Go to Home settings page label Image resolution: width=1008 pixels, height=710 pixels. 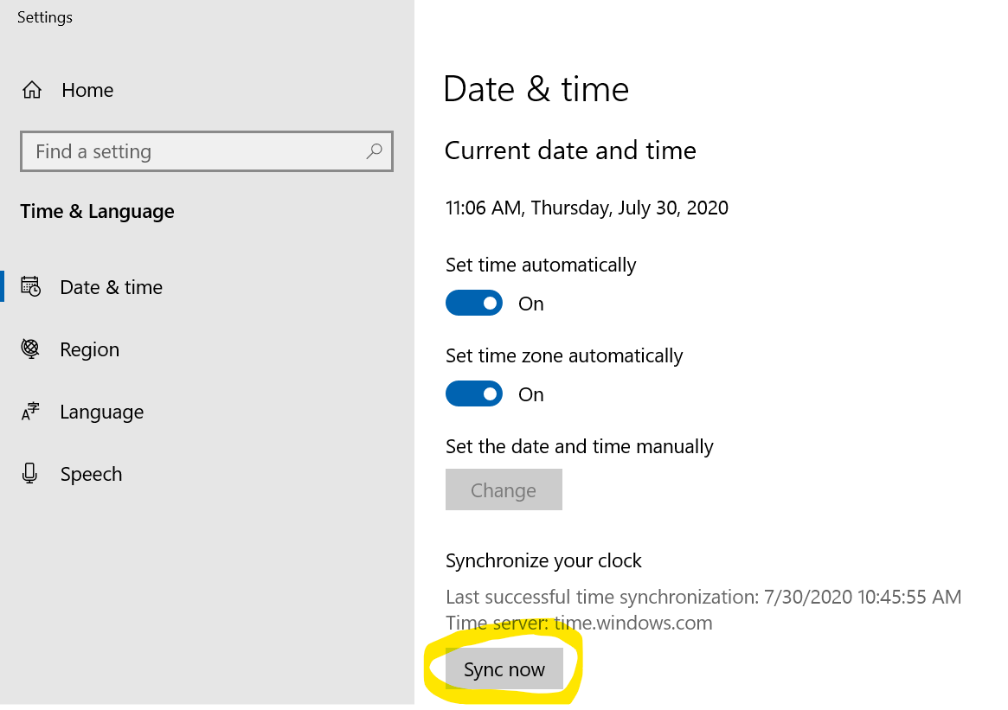87,91
